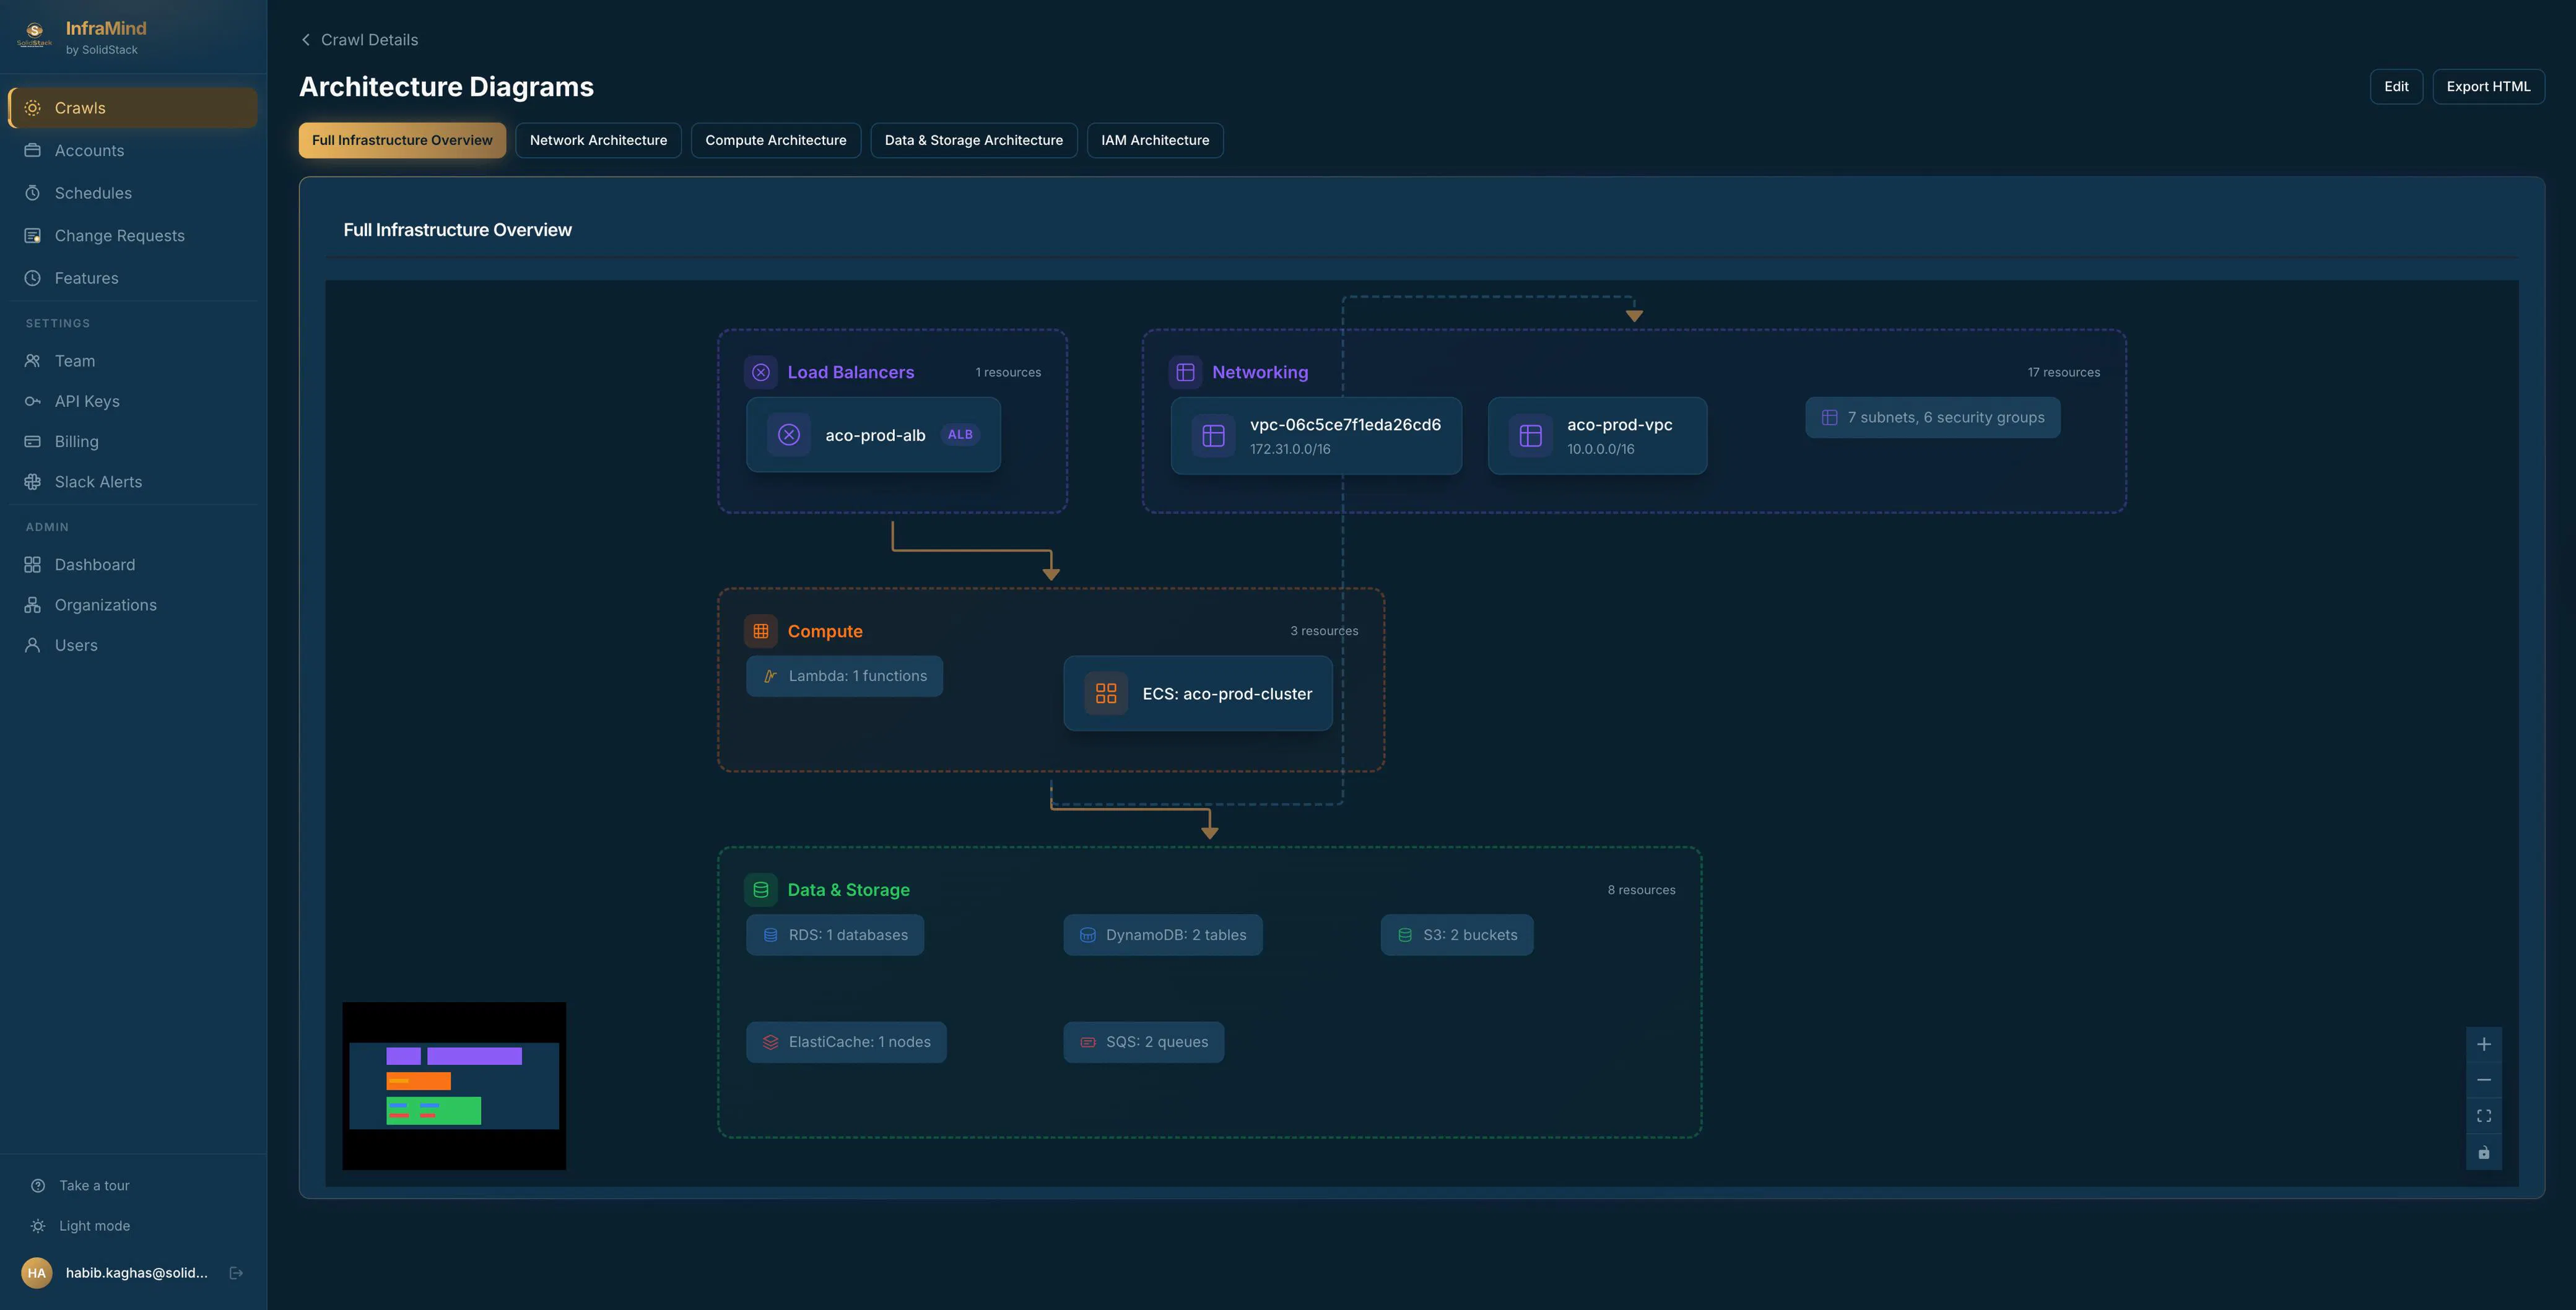2576x1310 pixels.
Task: Click the API Keys key icon
Action: click(x=33, y=401)
